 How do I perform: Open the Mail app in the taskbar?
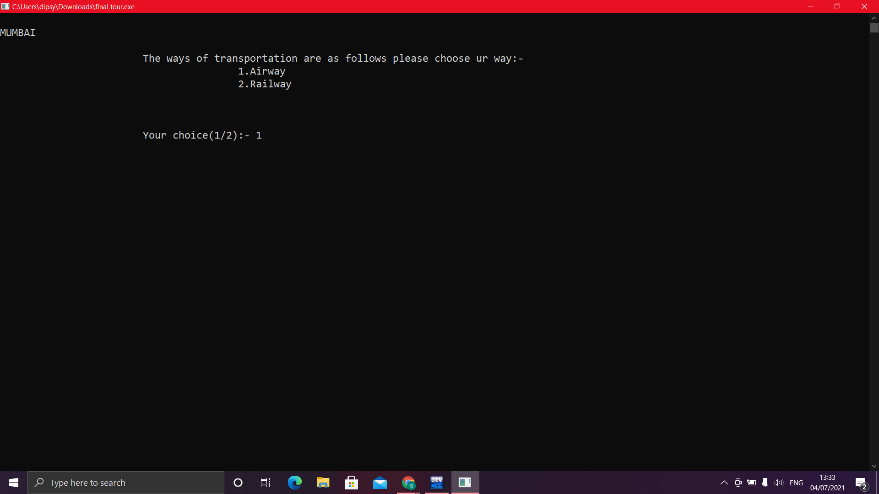(380, 483)
